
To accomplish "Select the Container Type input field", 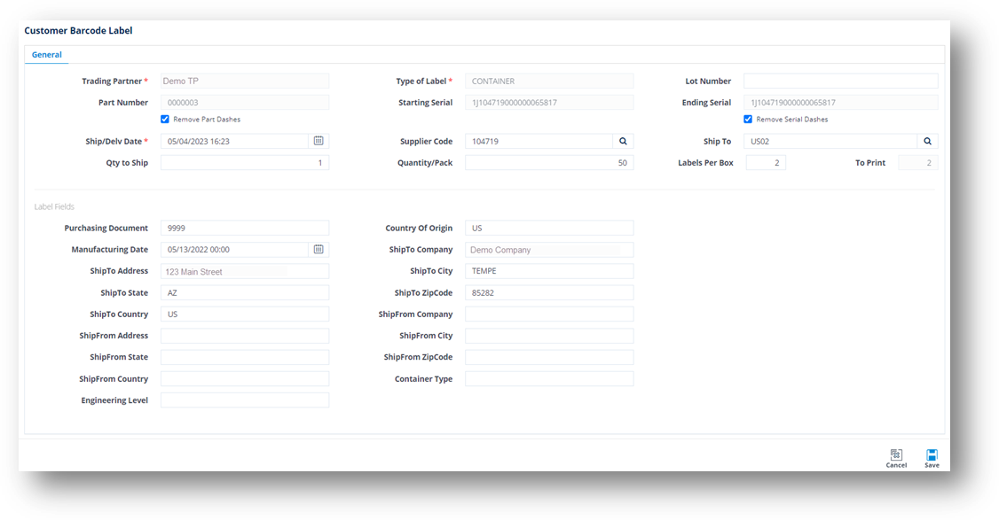I will coord(549,378).
